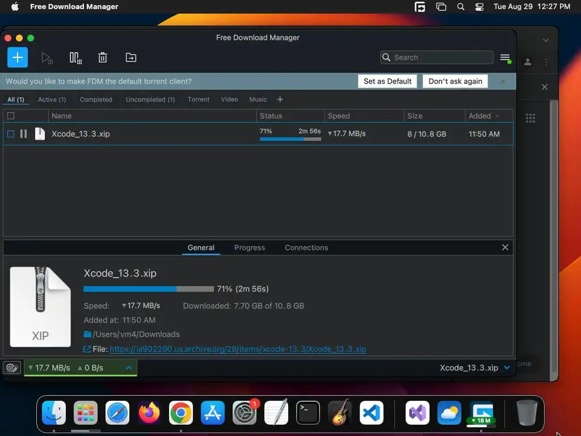Click the blue plus add download button
Viewport: 581px width, 436px height.
[18, 57]
